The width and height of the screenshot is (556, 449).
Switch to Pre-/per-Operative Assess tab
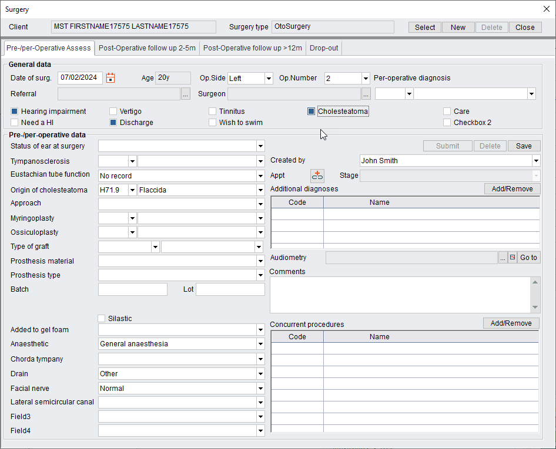(49, 48)
